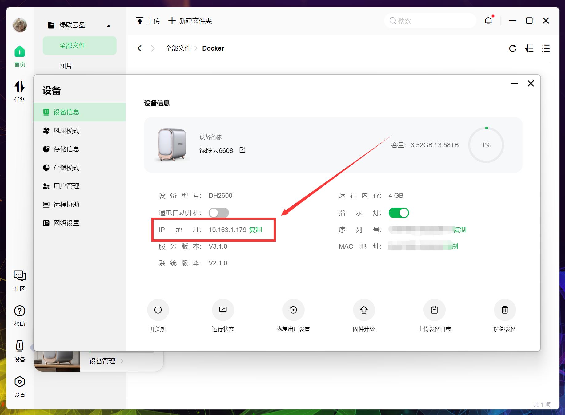Open the 网络设置 network settings tab
The width and height of the screenshot is (565, 415).
(66, 223)
